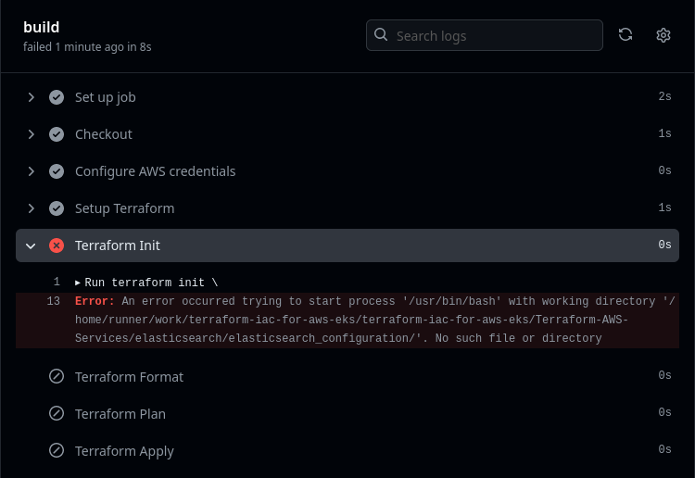695x478 pixels.
Task: Expand the Checkout step chevron
Action: (x=31, y=134)
